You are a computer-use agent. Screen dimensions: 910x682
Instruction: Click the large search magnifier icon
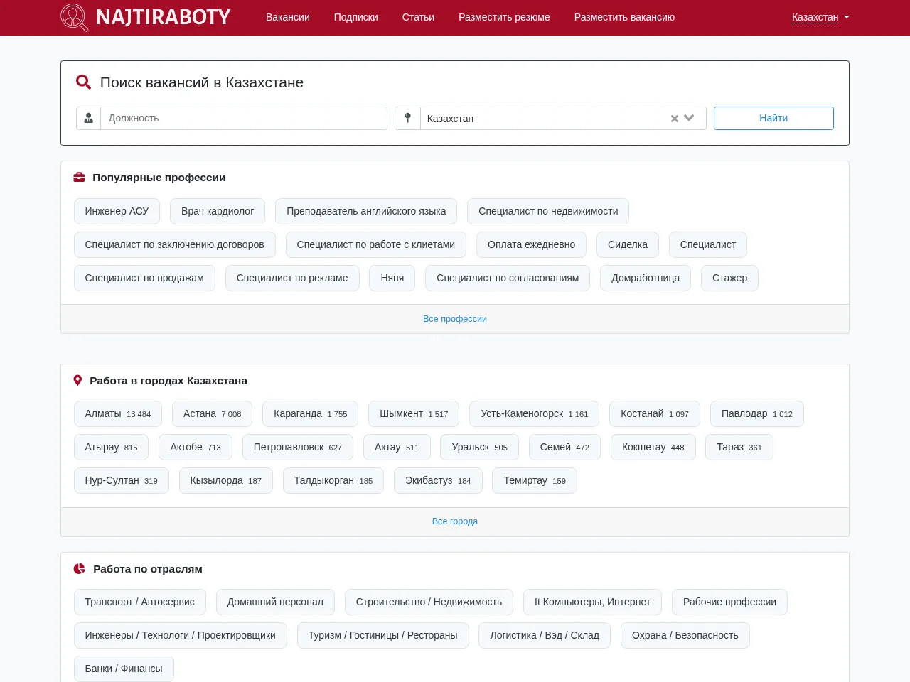click(x=83, y=82)
